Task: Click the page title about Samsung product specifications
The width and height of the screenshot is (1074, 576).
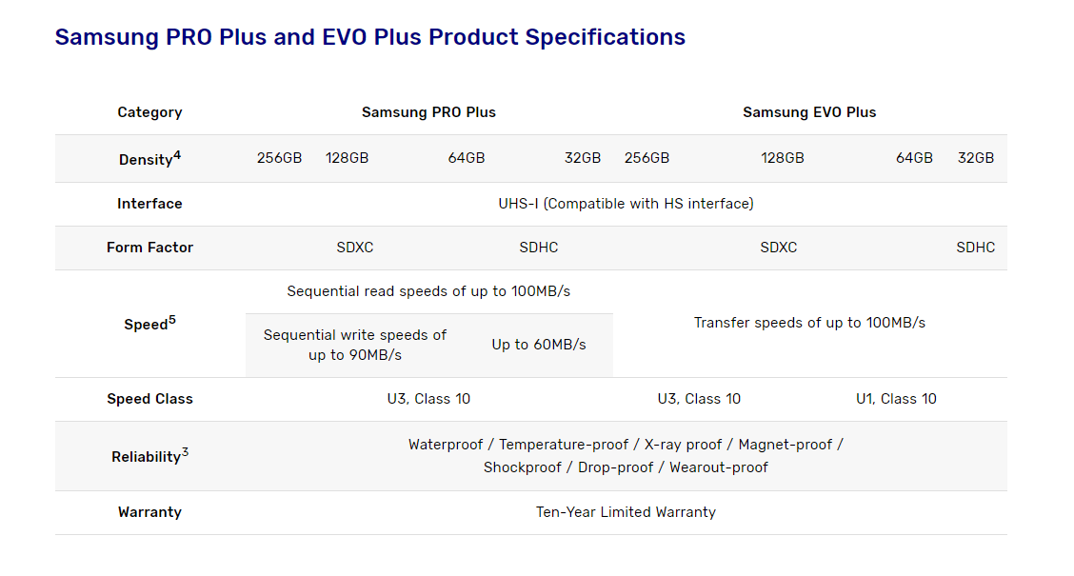Action: pos(369,37)
